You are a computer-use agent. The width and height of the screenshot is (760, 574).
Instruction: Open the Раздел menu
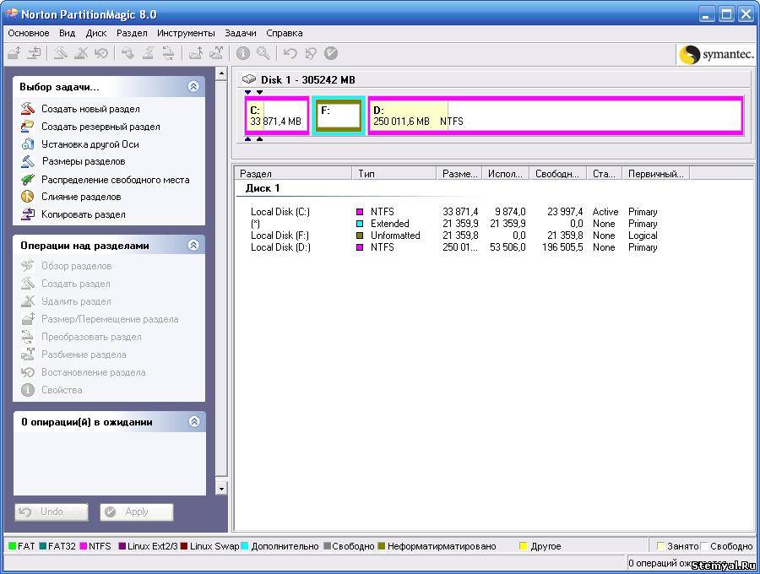coord(132,33)
